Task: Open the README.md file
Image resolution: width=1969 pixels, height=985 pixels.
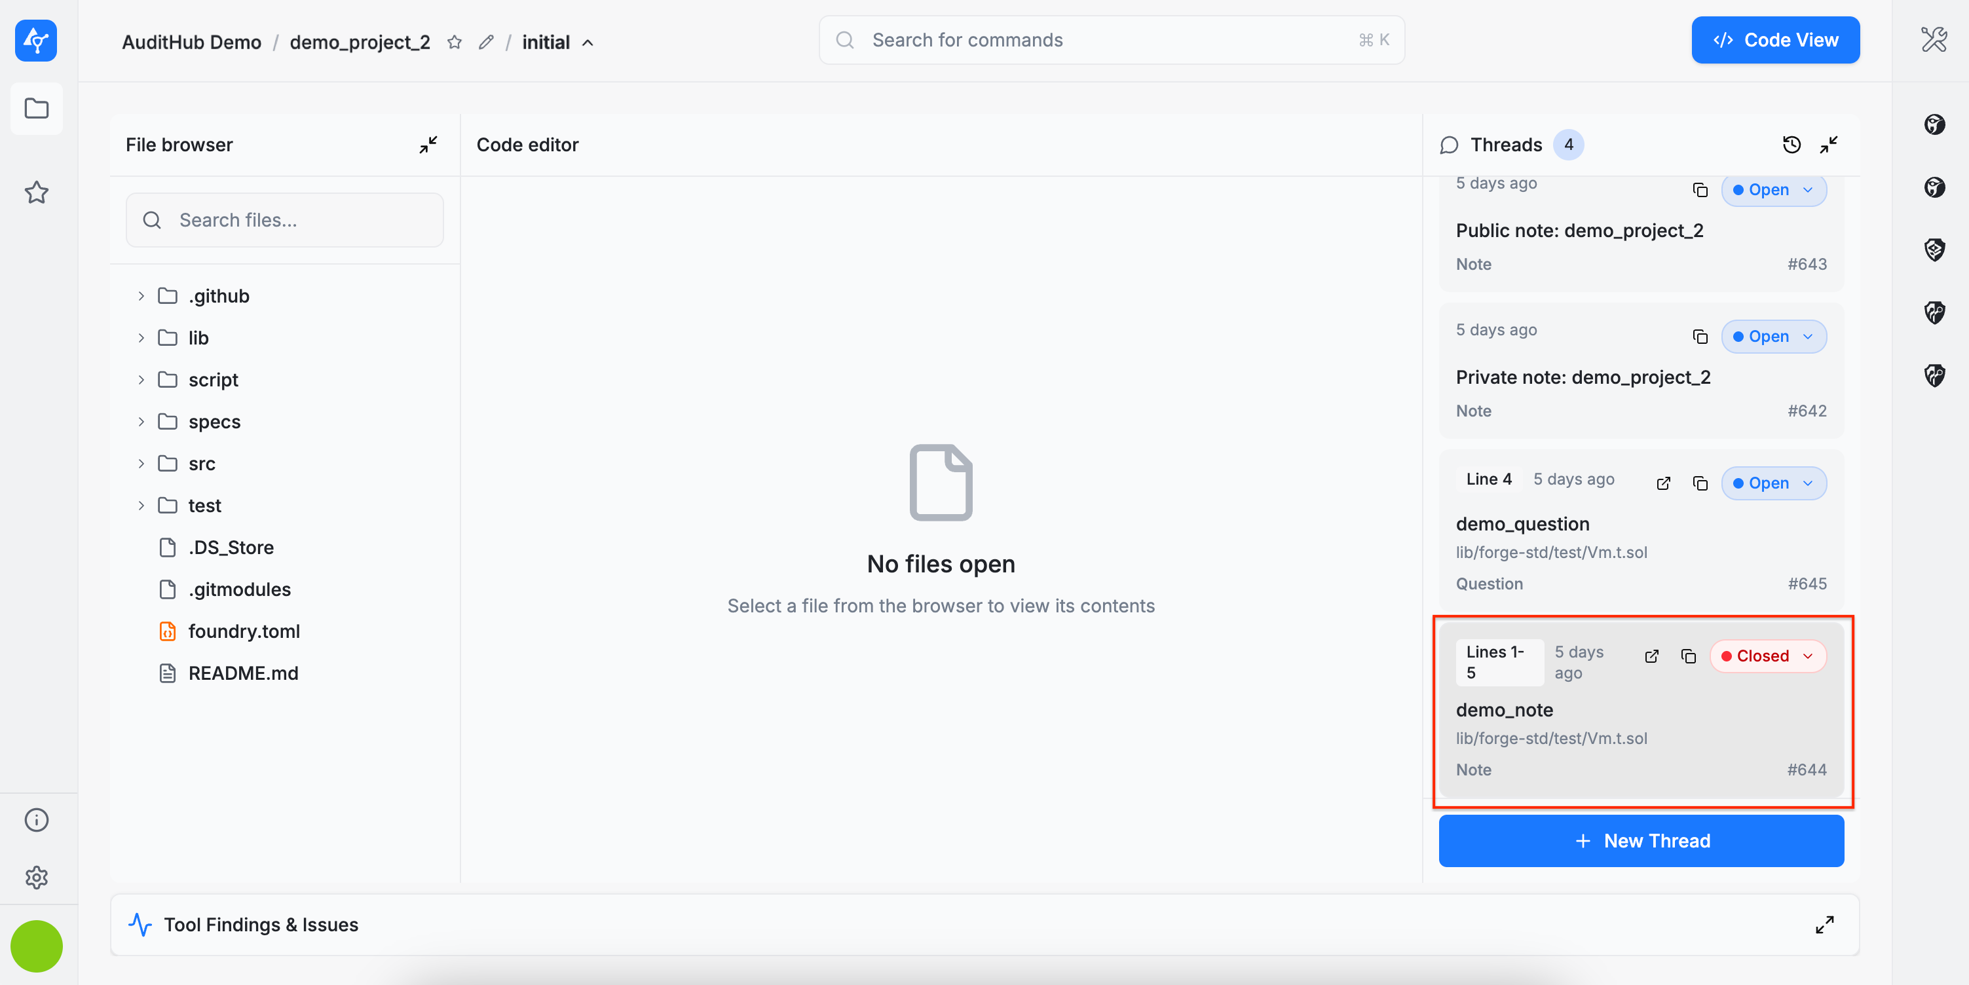Action: [243, 673]
